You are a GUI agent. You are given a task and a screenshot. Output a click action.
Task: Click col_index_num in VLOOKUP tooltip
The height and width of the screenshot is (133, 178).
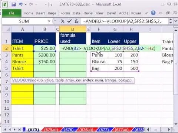tap(89, 80)
